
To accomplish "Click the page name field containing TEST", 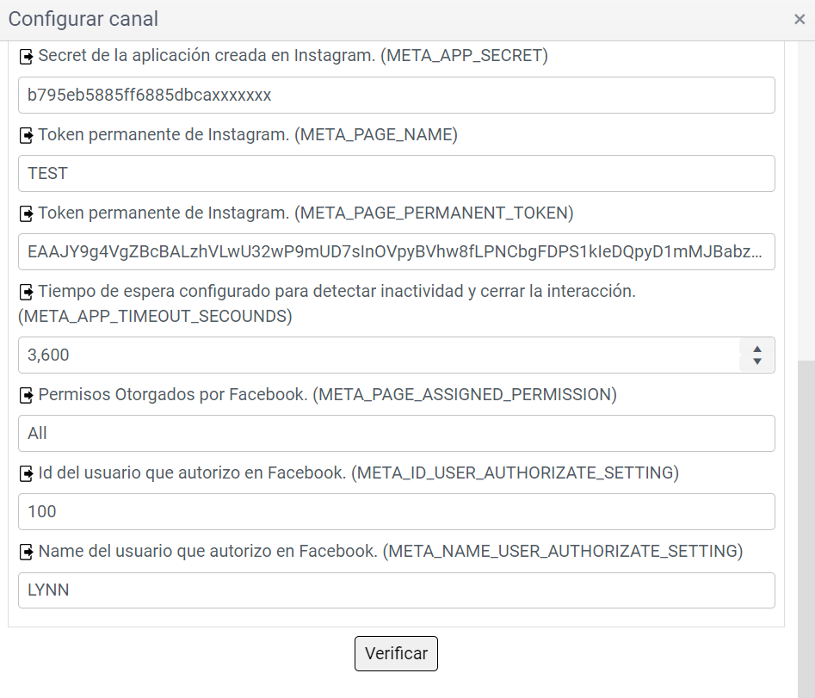I will (x=396, y=173).
